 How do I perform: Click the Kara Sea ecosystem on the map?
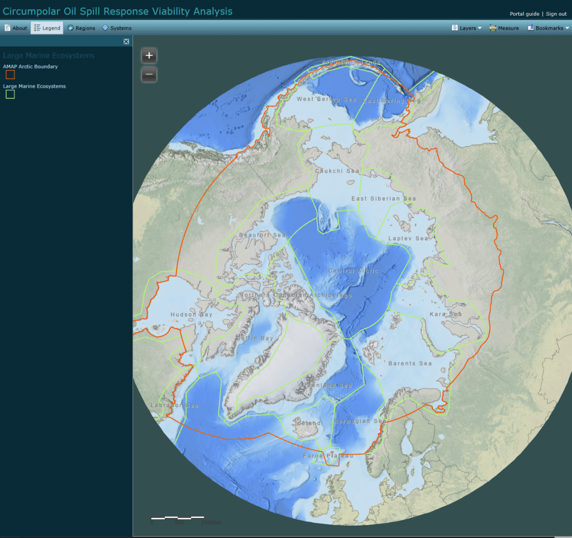click(445, 315)
